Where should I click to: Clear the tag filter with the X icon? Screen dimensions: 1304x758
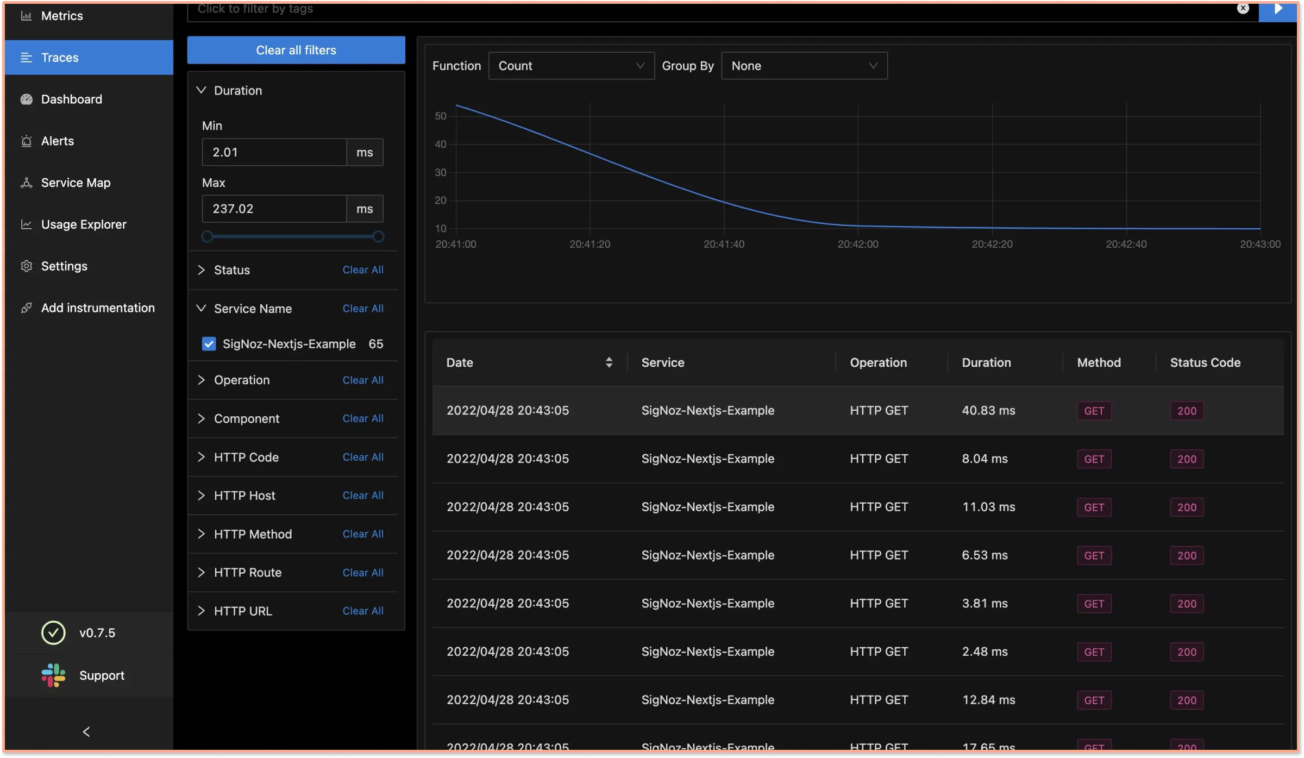pos(1243,8)
